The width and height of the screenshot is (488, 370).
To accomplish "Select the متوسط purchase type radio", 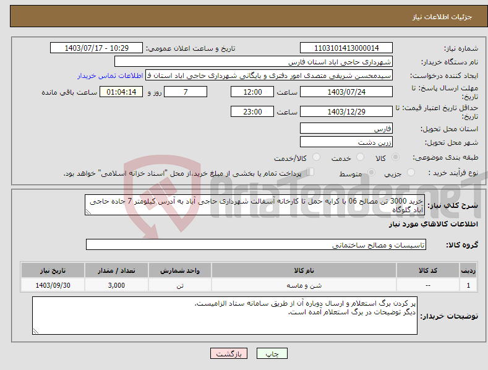I will pyautogui.click(x=371, y=172).
